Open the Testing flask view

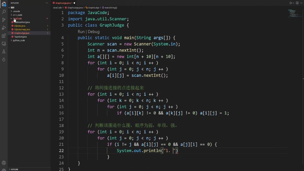tap(4, 52)
